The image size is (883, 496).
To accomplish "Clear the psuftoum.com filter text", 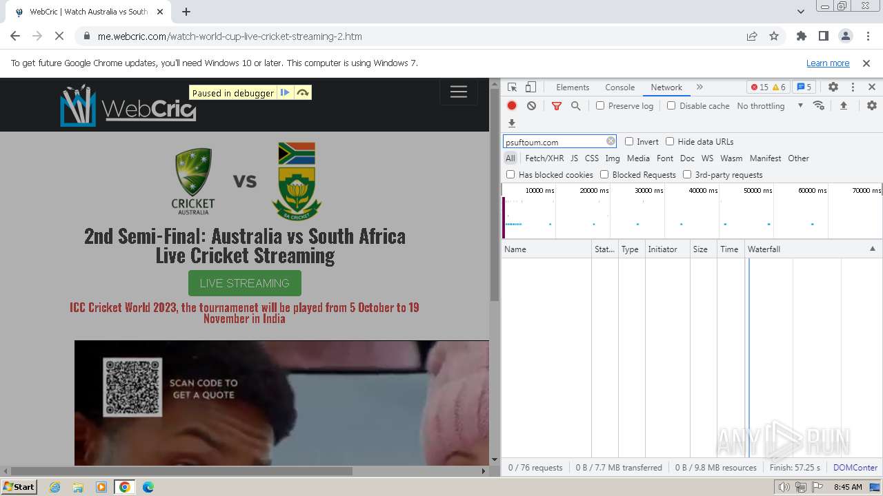I will coord(611,141).
